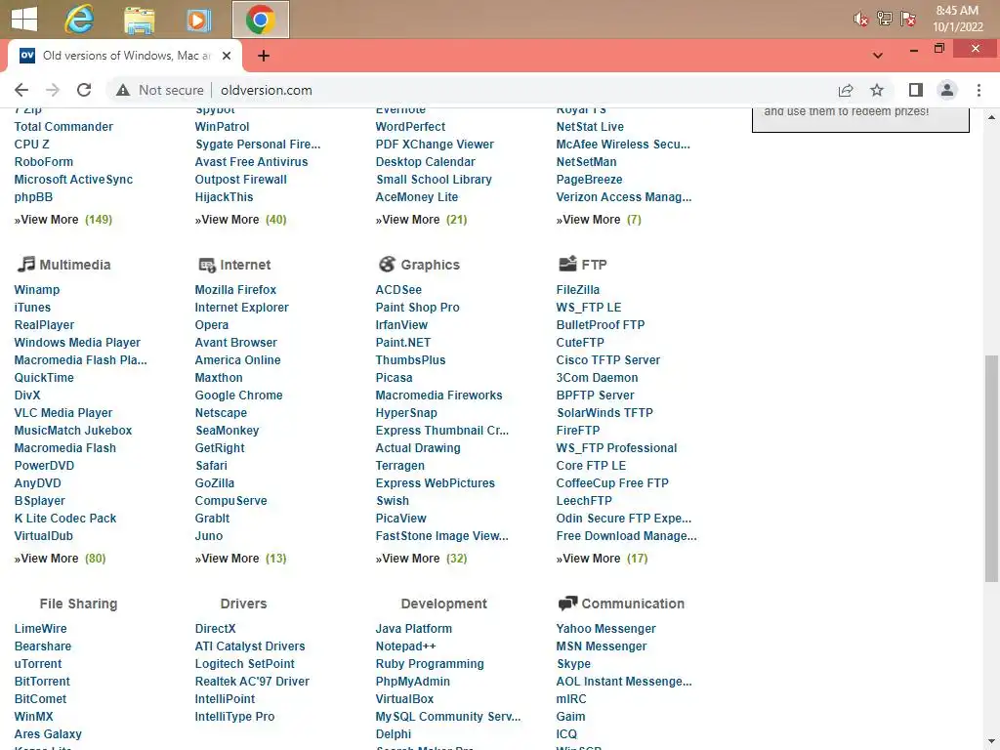Open the File Sharing category heading
This screenshot has width=1000, height=750.
tap(78, 604)
